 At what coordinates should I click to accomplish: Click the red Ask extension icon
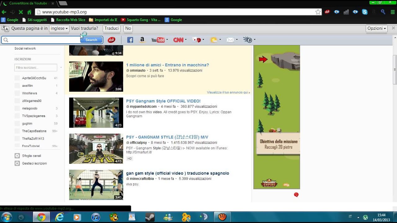tap(327, 12)
